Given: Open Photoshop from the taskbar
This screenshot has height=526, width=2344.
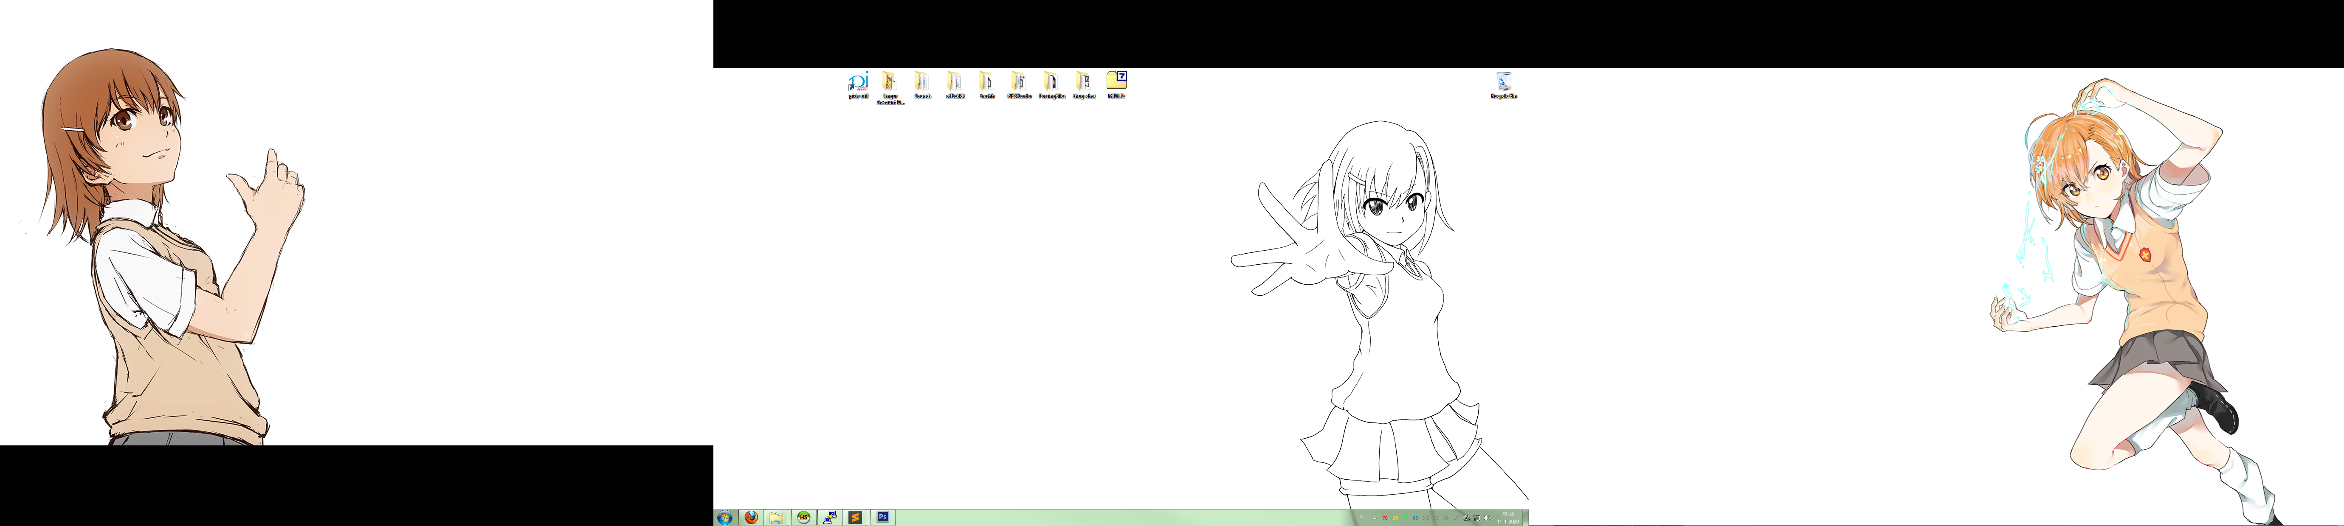Looking at the screenshot, I should pos(883,518).
